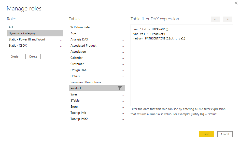Viewport: 239px width, 141px height.
Task: Open more options for ALL role
Action: click(x=61, y=28)
